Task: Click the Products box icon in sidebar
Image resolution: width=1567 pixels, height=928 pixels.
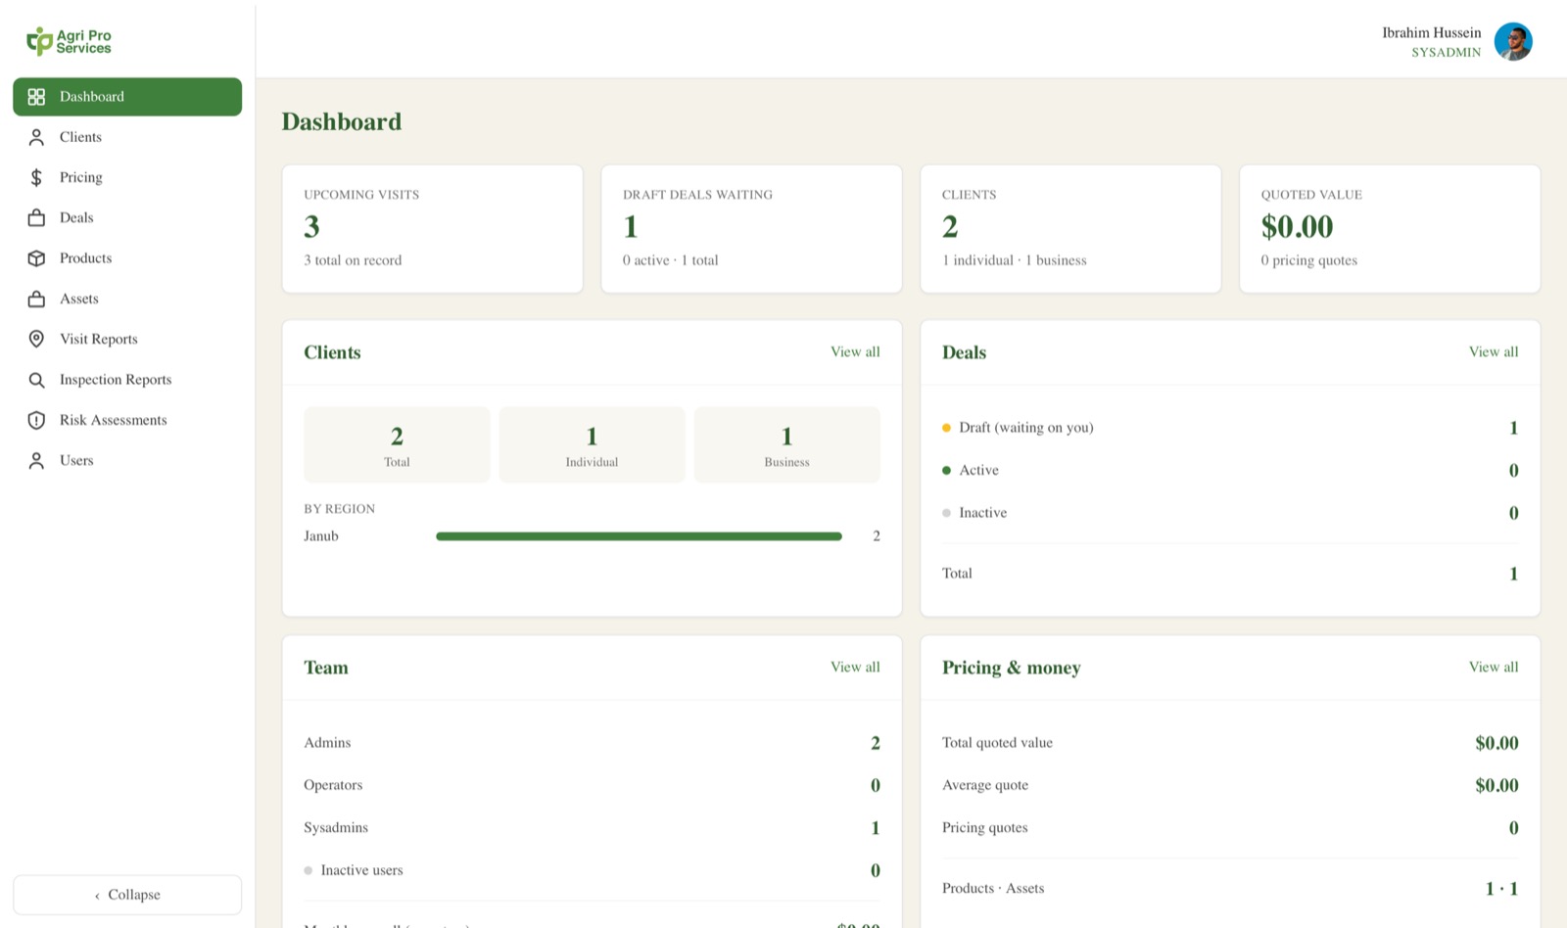Action: click(36, 258)
